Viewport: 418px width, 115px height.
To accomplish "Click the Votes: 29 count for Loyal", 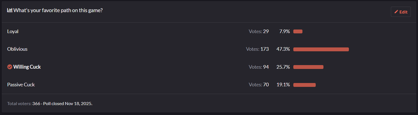I will click(x=258, y=31).
